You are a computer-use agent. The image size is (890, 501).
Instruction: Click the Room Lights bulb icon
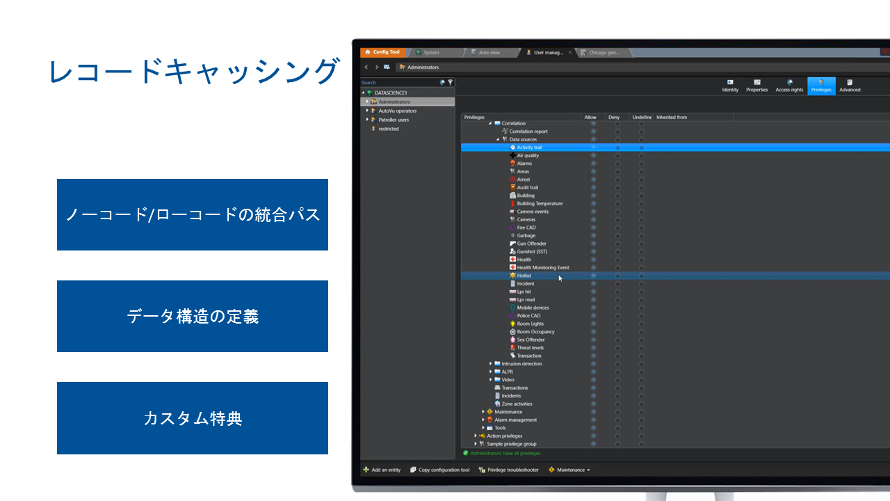(512, 324)
